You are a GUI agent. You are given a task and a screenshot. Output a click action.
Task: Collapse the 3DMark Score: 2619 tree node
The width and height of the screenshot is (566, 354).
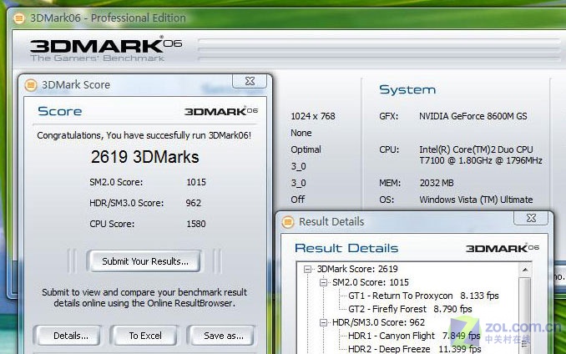(x=307, y=269)
